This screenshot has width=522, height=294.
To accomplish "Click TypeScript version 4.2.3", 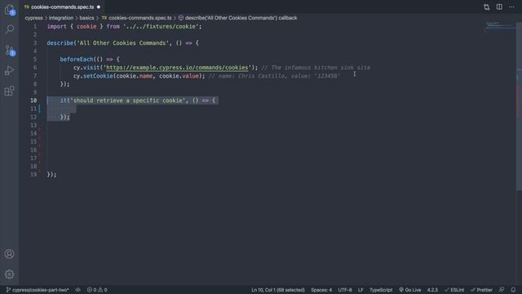I will click(x=432, y=290).
